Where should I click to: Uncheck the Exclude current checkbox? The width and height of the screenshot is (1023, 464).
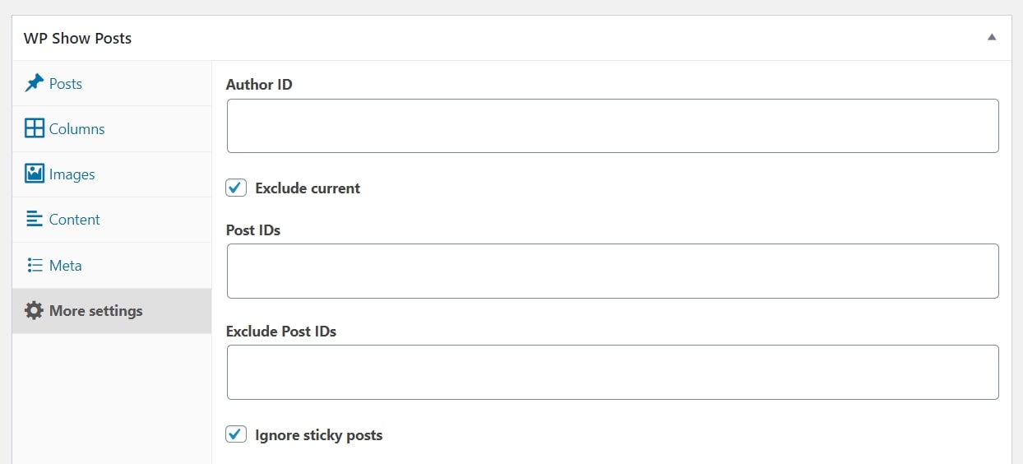[236, 188]
